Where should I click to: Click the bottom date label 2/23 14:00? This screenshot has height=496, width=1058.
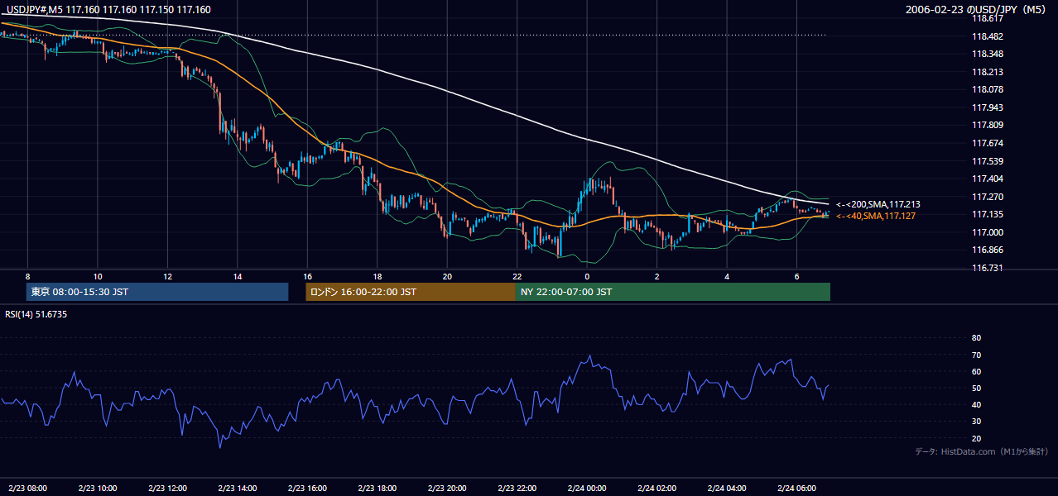(x=238, y=488)
